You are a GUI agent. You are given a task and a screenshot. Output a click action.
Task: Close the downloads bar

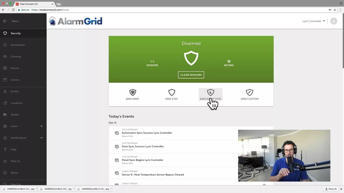click(341, 189)
